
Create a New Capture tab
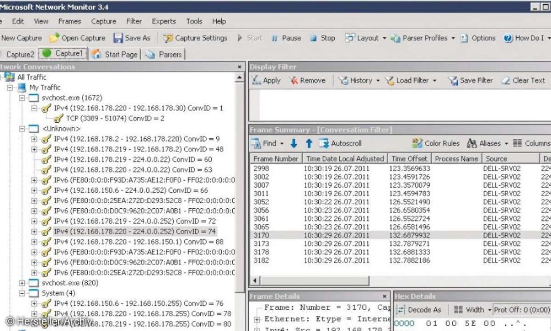21,38
